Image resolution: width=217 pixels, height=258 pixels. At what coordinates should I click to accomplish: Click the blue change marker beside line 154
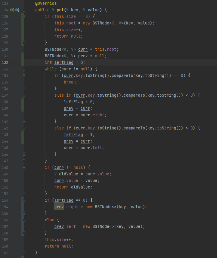[x=22, y=207]
